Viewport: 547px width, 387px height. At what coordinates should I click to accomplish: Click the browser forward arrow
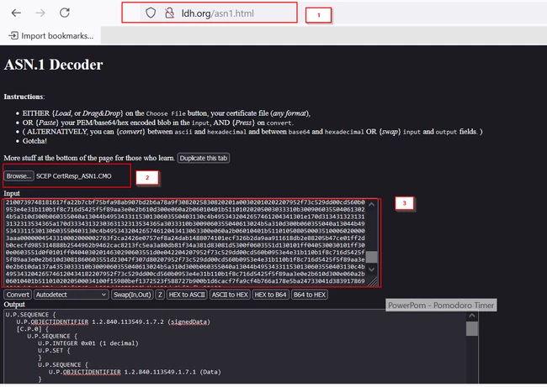click(40, 13)
